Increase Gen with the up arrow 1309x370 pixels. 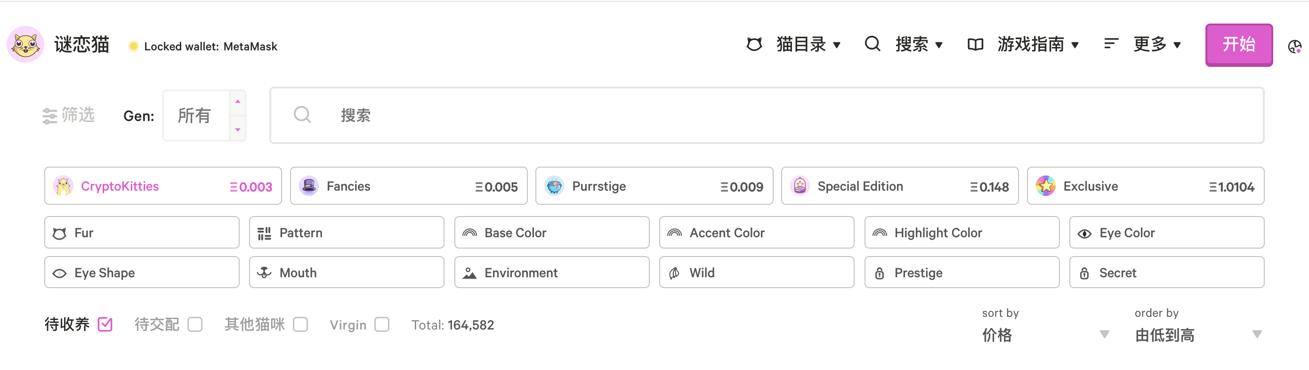238,102
